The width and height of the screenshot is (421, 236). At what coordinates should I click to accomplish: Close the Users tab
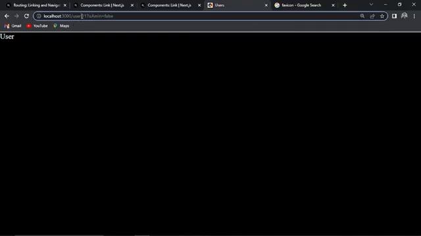[x=266, y=5]
